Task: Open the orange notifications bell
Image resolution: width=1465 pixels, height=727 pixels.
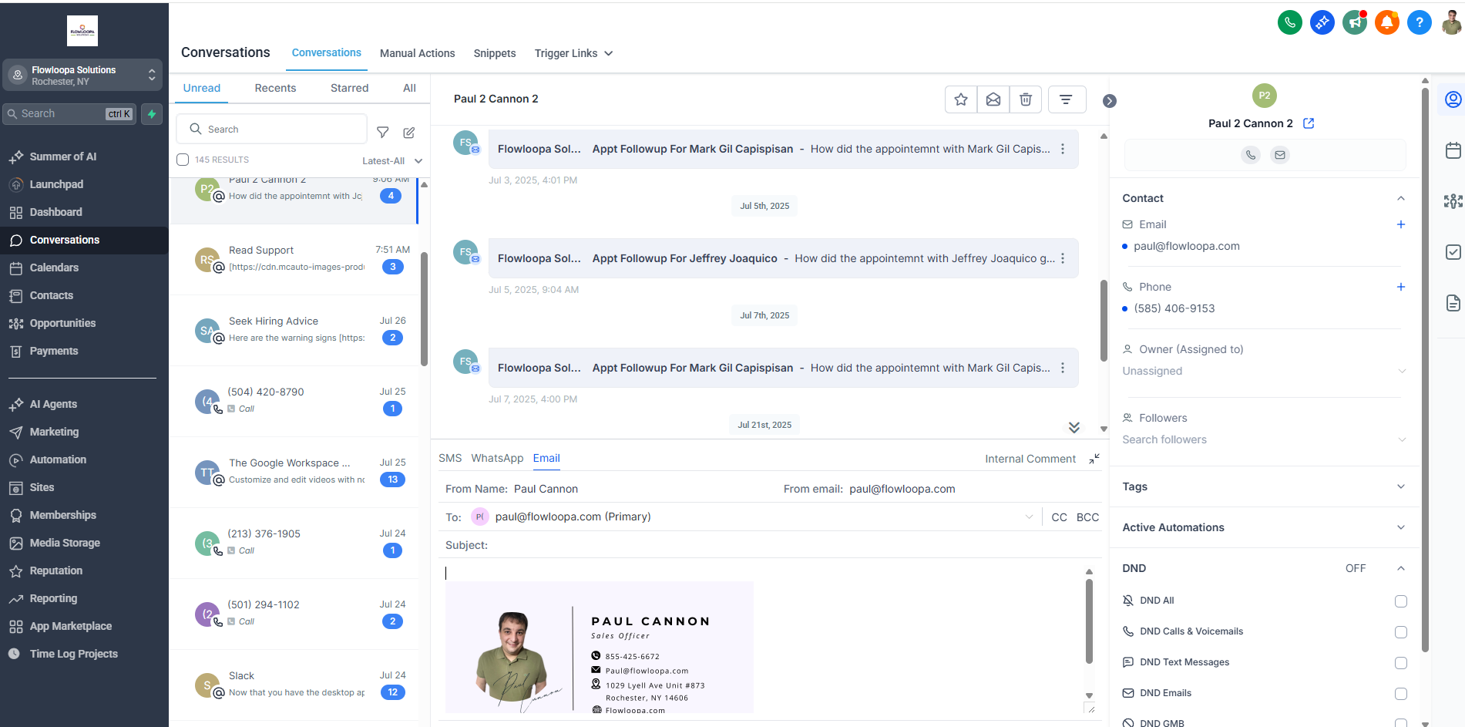Action: coord(1386,22)
